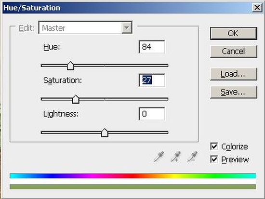Close the Hue/Saturation dialog
Image resolution: width=265 pixels, height=199 pixels.
[x=257, y=8]
